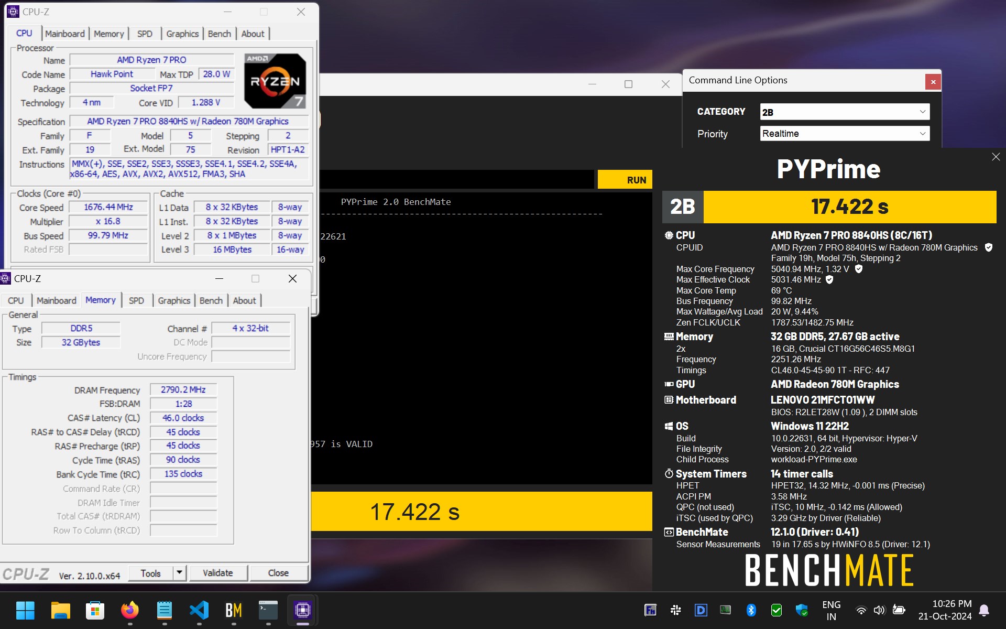The image size is (1006, 629).
Task: Click the 14 timer calls heading
Action: click(x=802, y=474)
